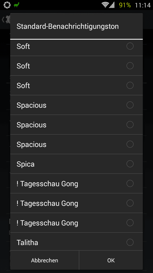Tap the 11:14 clock in status bar

[x=143, y=5]
